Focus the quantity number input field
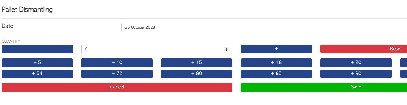The image size is (407, 105). tap(157, 49)
